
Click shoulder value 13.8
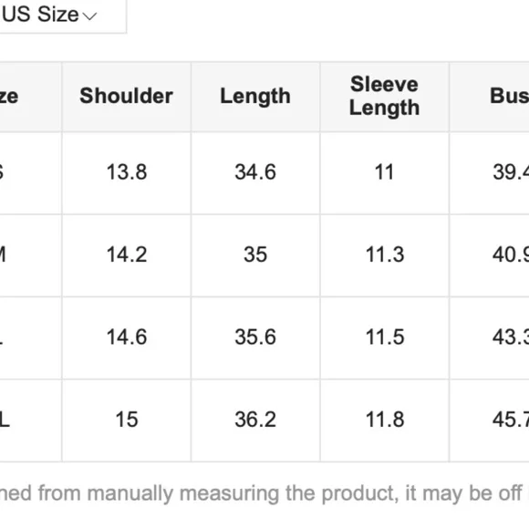(127, 172)
